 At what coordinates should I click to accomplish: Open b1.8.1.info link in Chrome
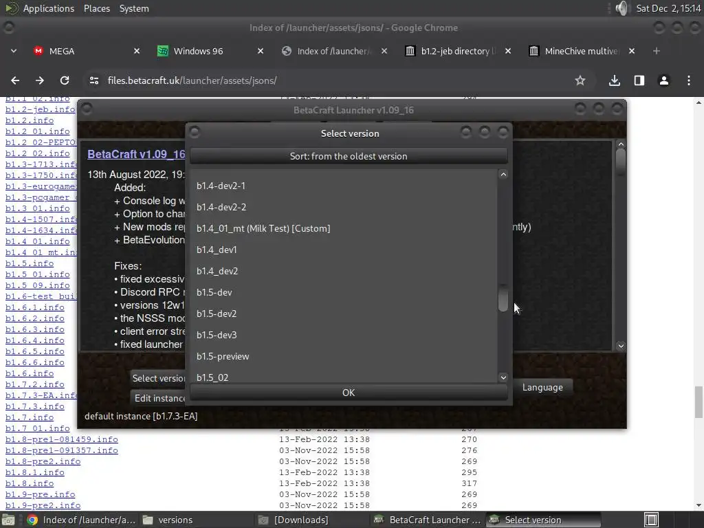pos(34,472)
